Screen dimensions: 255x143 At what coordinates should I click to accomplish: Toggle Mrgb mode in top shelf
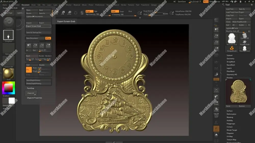click(89, 11)
